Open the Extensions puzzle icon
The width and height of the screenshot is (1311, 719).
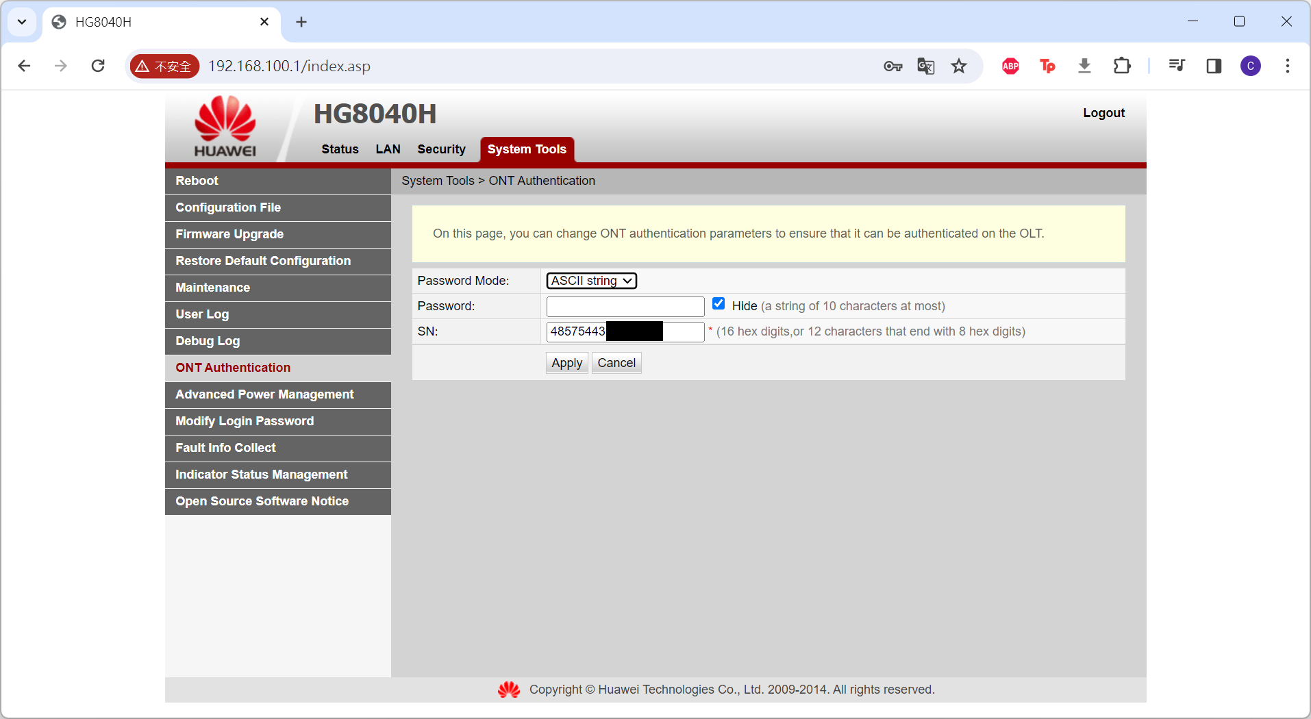tap(1122, 66)
